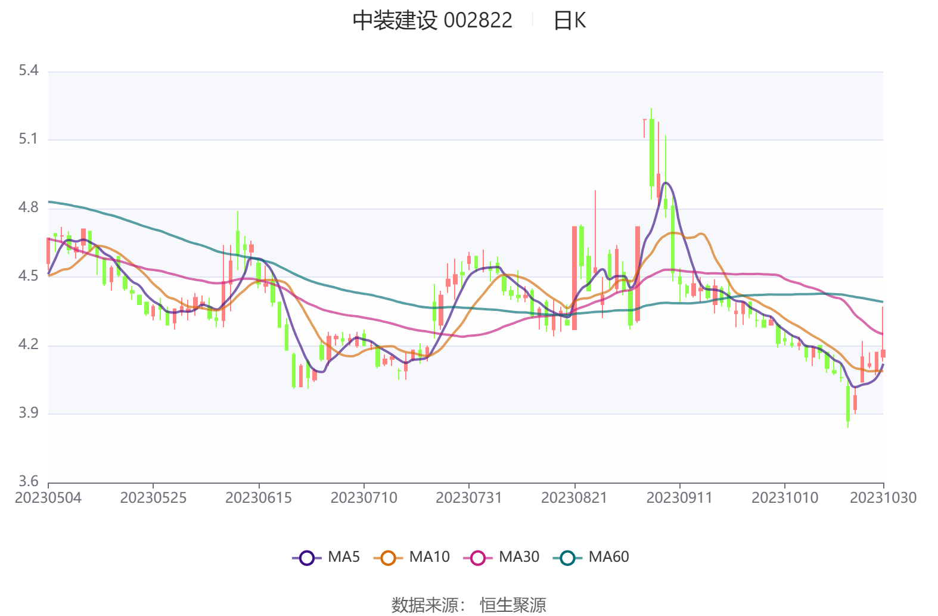Image resolution: width=938 pixels, height=616 pixels.
Task: Click the 20230710 date axis label
Action: point(364,497)
